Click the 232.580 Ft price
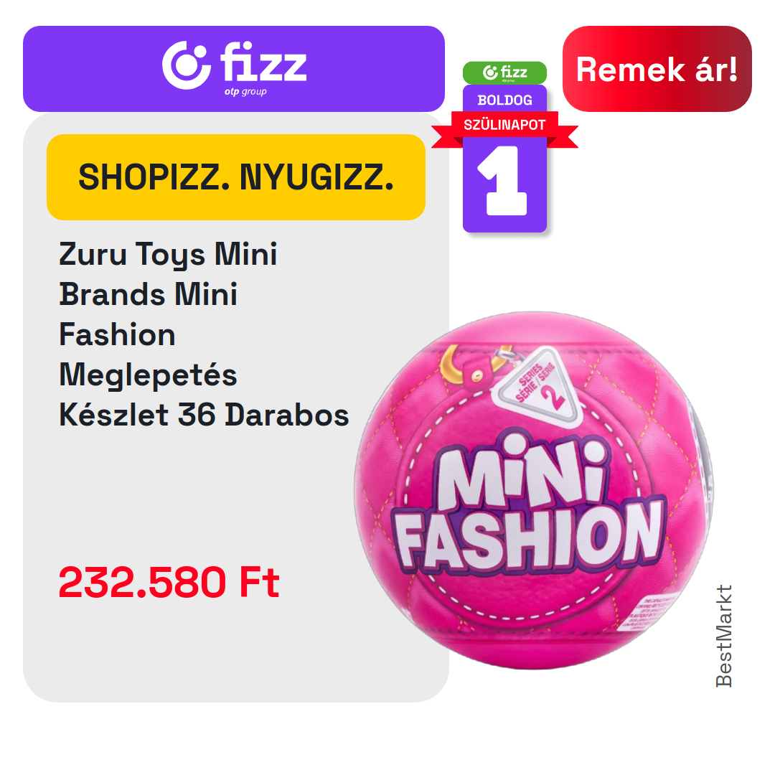This screenshot has width=775, height=775. click(169, 582)
